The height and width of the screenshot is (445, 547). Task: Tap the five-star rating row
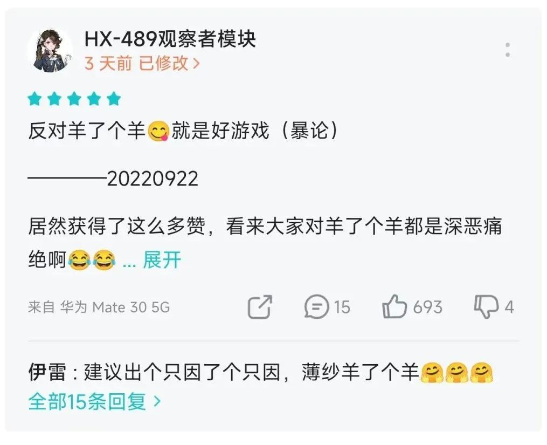coord(74,99)
